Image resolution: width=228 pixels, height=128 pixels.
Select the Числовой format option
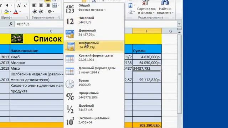coord(94,20)
